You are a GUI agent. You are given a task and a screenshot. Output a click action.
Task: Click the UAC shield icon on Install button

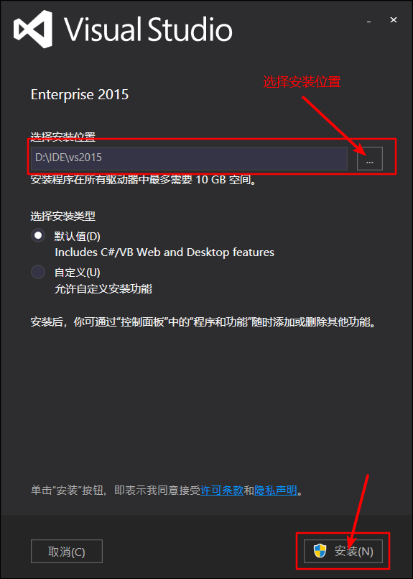320,551
